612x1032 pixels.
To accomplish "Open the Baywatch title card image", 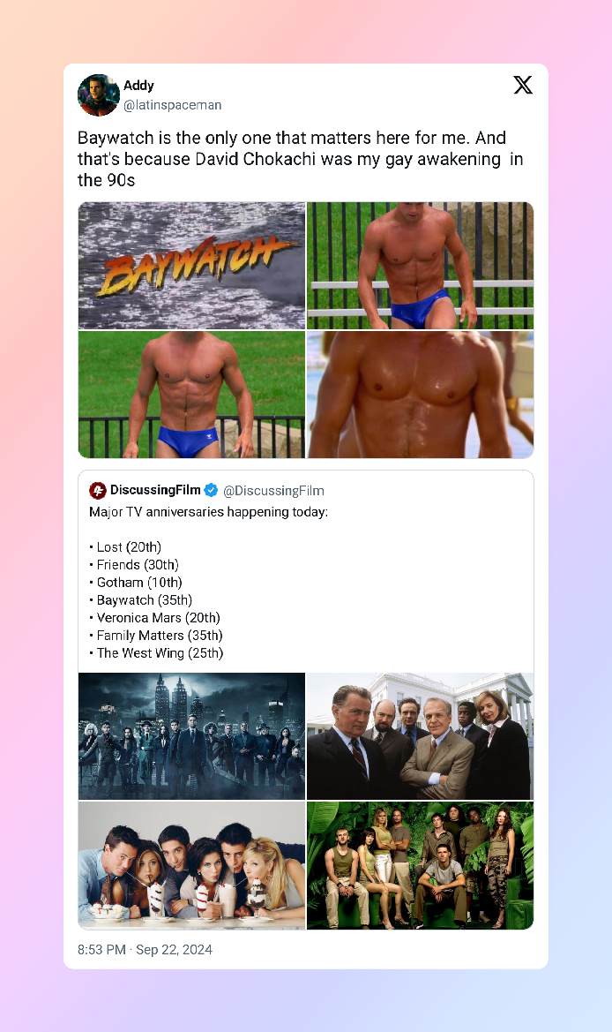I will (x=191, y=265).
